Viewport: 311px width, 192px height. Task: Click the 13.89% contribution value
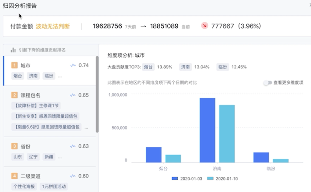(x=165, y=67)
